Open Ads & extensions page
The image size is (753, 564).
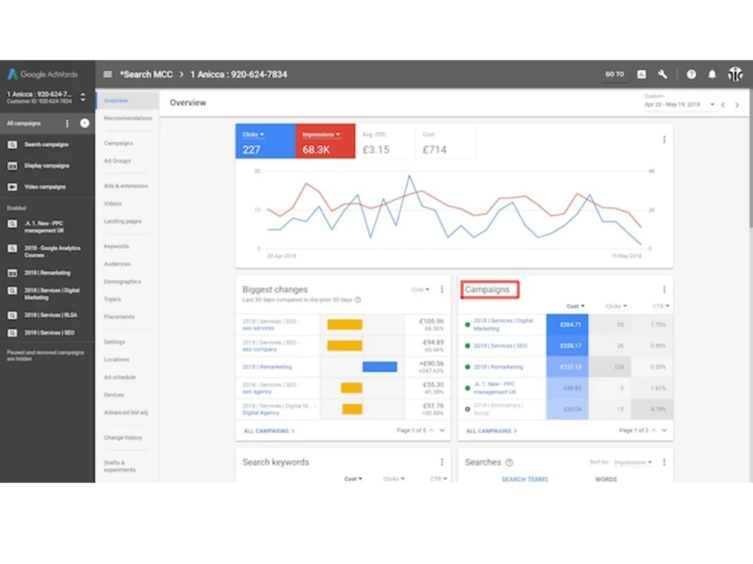[x=126, y=186]
